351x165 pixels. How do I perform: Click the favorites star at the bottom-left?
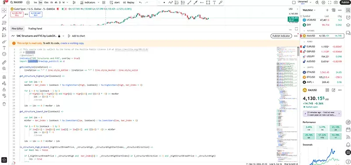[4, 160]
